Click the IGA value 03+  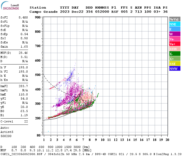(157, 12)
